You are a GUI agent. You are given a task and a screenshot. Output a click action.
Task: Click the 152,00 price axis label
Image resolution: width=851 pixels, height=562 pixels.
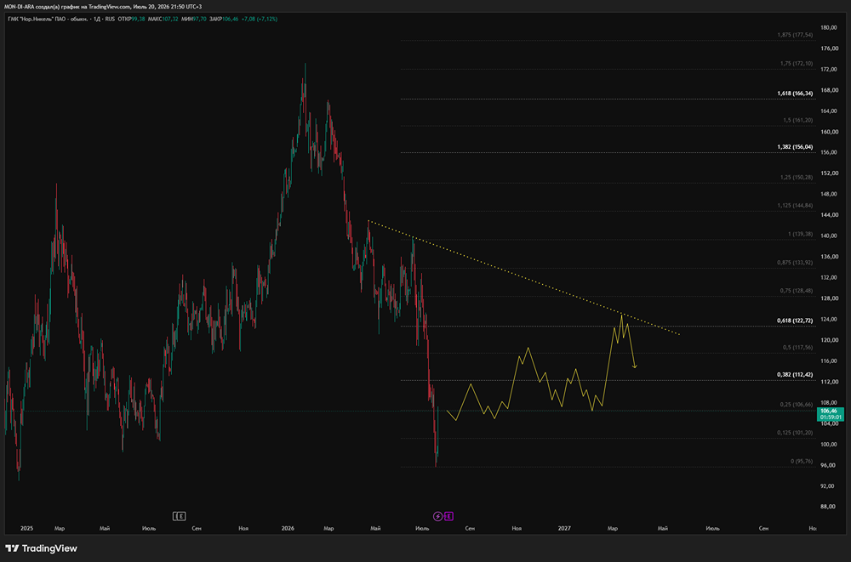click(x=829, y=173)
